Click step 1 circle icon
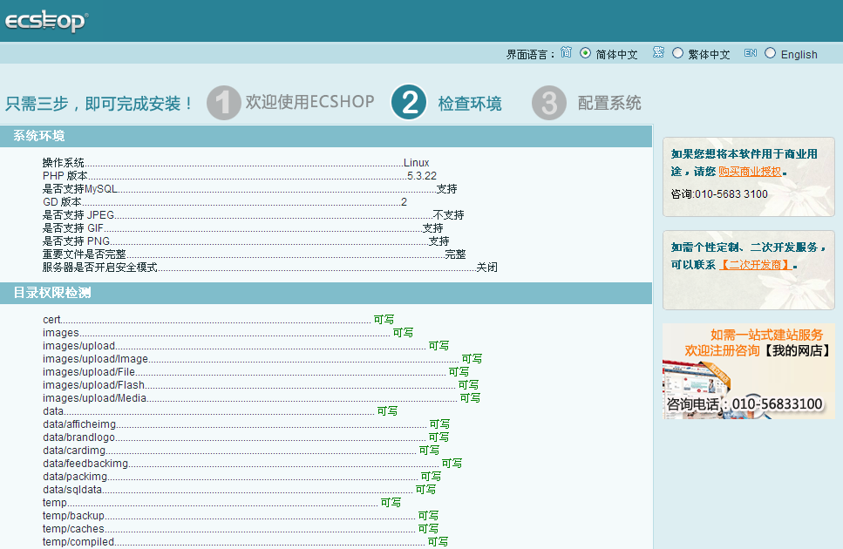 pyautogui.click(x=223, y=103)
